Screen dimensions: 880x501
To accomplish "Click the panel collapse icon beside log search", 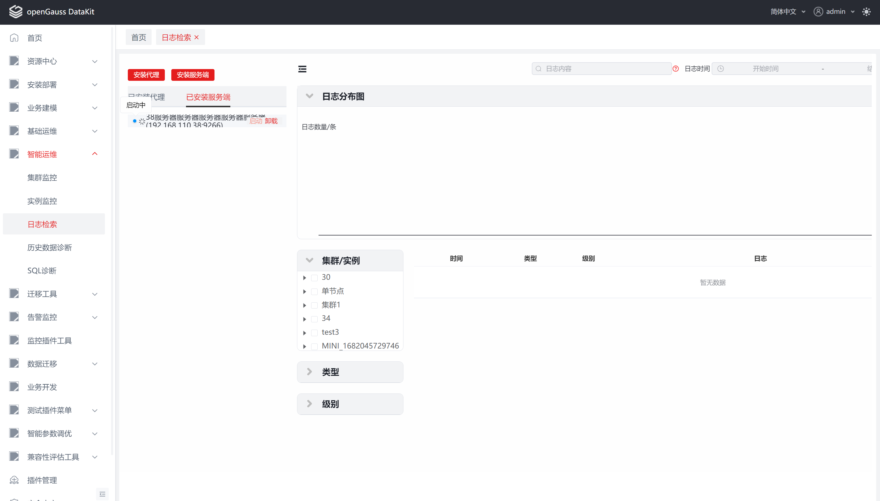I will point(302,69).
